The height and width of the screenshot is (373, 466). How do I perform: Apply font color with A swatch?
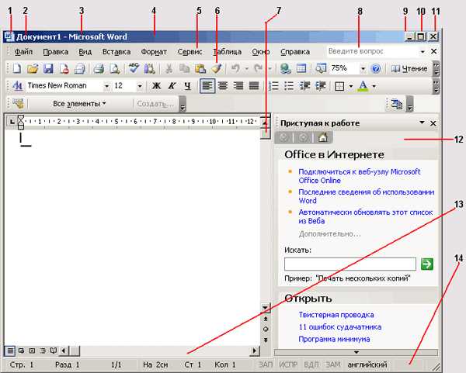[x=363, y=86]
